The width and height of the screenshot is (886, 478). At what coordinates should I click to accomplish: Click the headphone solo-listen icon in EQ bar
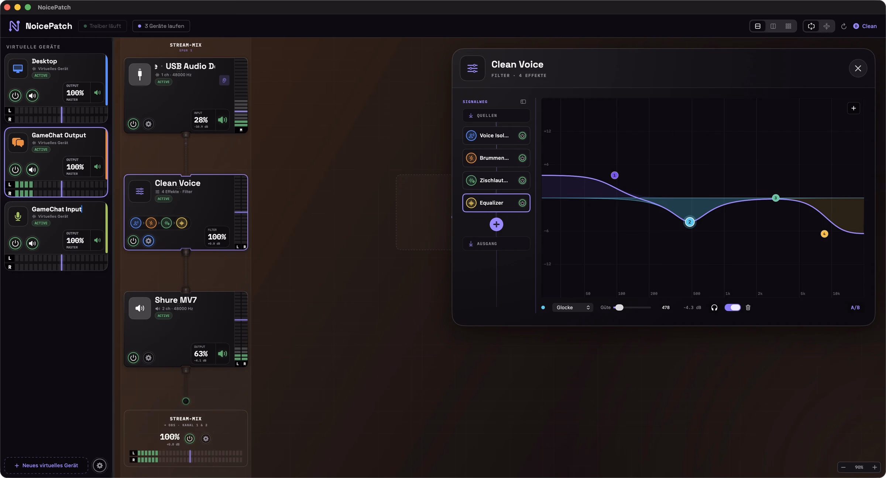[x=714, y=307]
